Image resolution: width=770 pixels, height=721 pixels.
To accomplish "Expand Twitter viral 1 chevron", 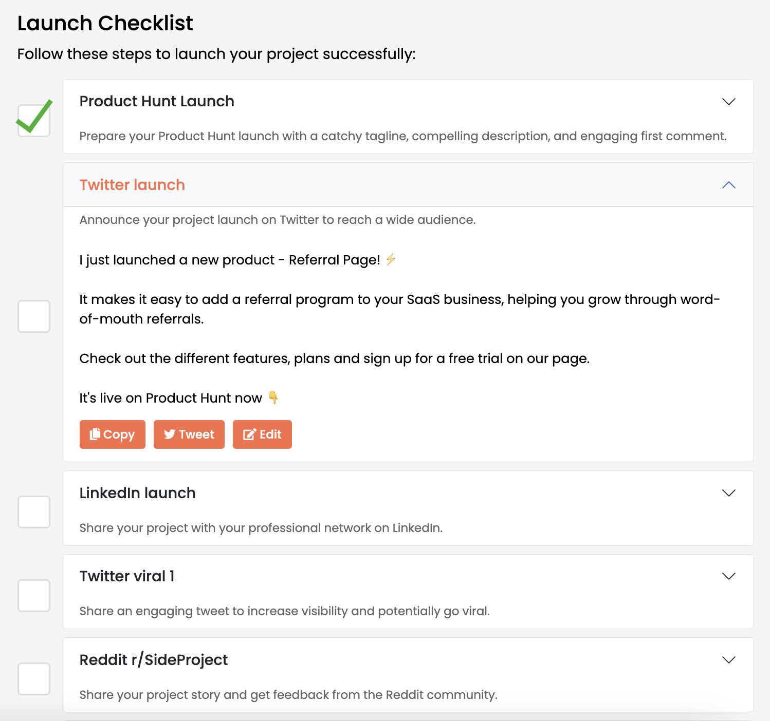I will pyautogui.click(x=729, y=576).
